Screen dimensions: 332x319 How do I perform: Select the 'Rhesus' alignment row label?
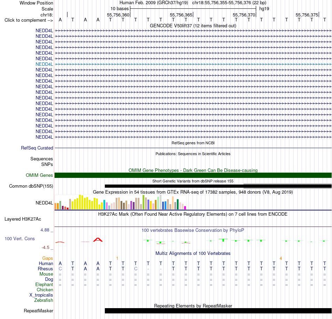point(45,269)
